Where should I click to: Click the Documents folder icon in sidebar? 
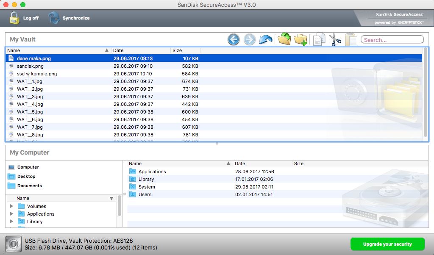[x=11, y=186]
